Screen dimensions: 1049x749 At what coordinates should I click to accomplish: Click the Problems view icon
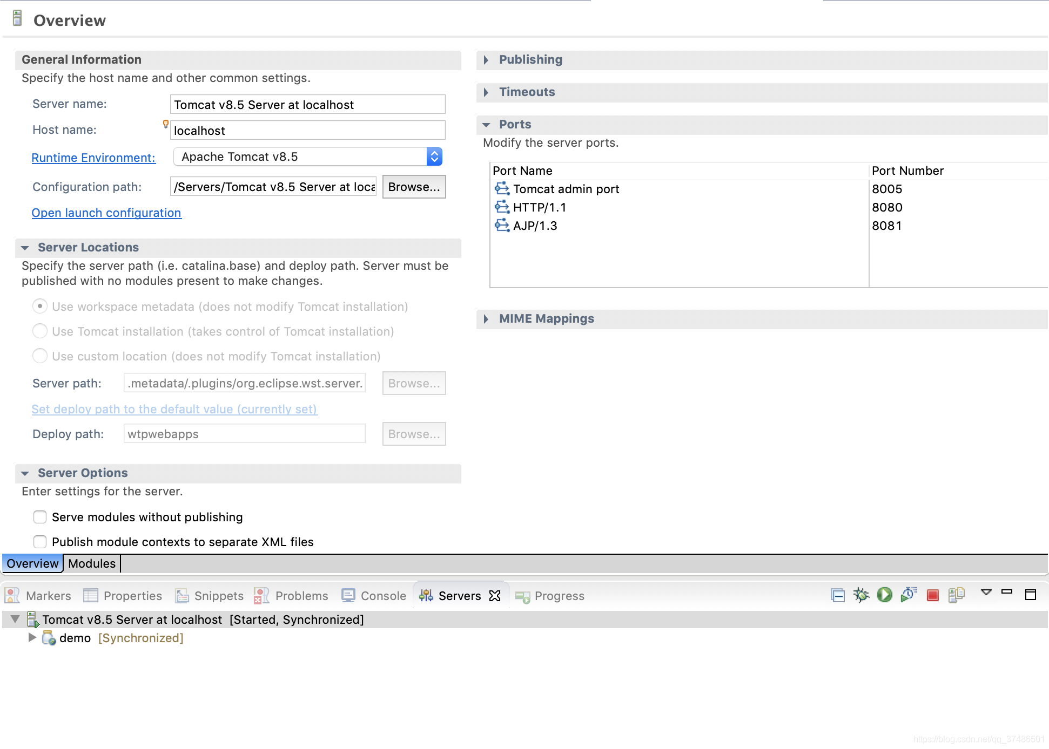(261, 596)
